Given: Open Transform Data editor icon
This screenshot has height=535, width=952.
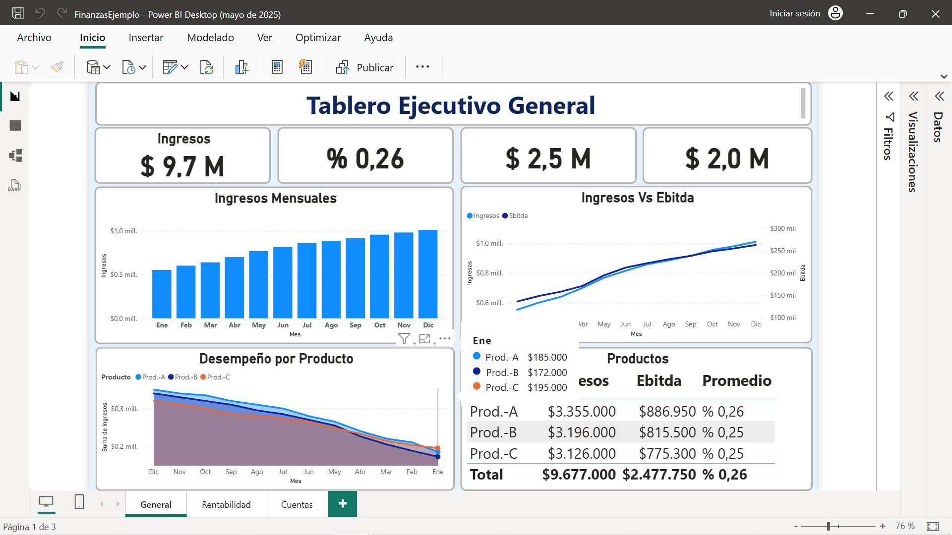Looking at the screenshot, I should (x=170, y=67).
